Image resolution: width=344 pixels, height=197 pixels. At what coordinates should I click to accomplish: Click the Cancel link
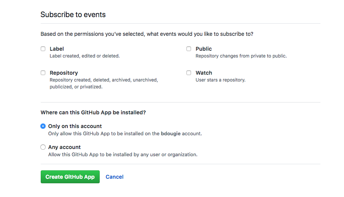point(115,177)
